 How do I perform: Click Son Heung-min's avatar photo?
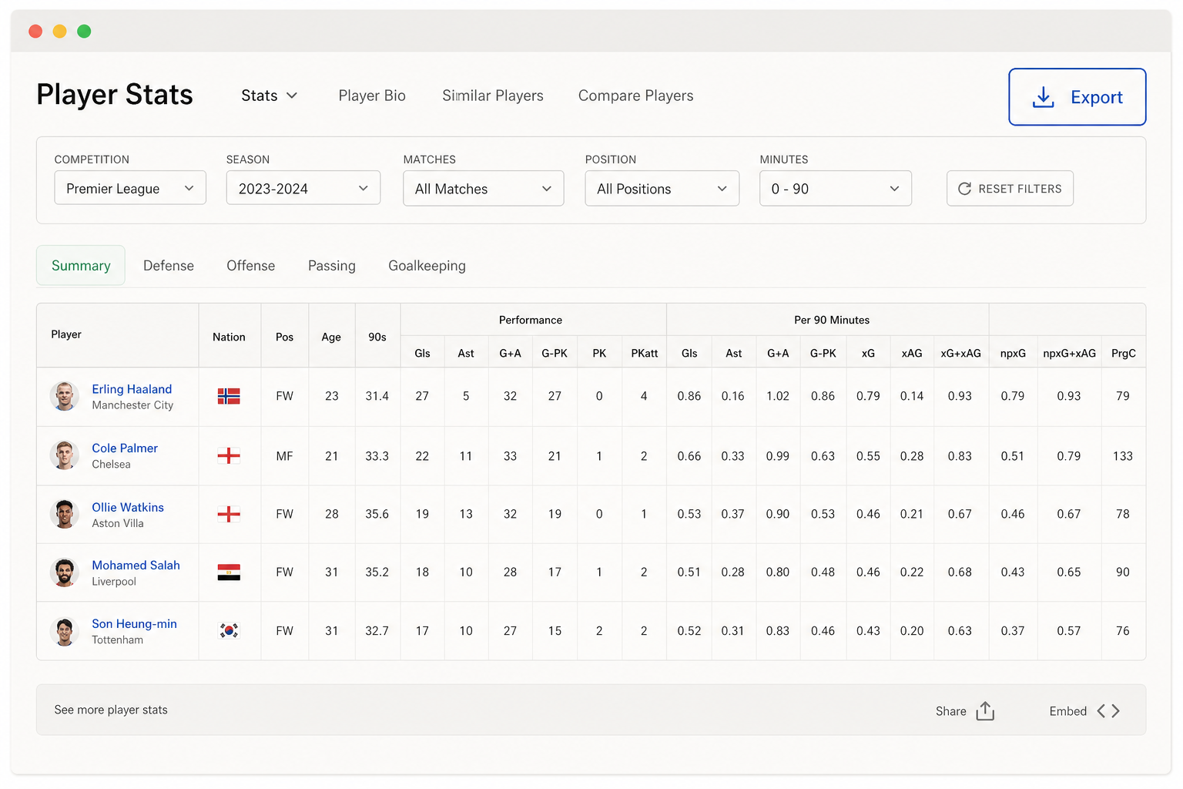(65, 632)
